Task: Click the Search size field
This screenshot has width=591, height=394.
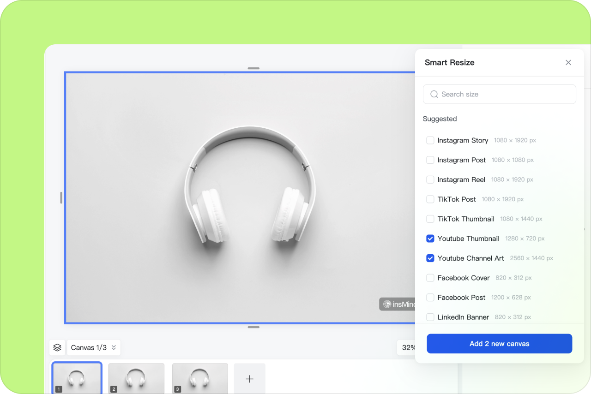Action: pyautogui.click(x=499, y=94)
